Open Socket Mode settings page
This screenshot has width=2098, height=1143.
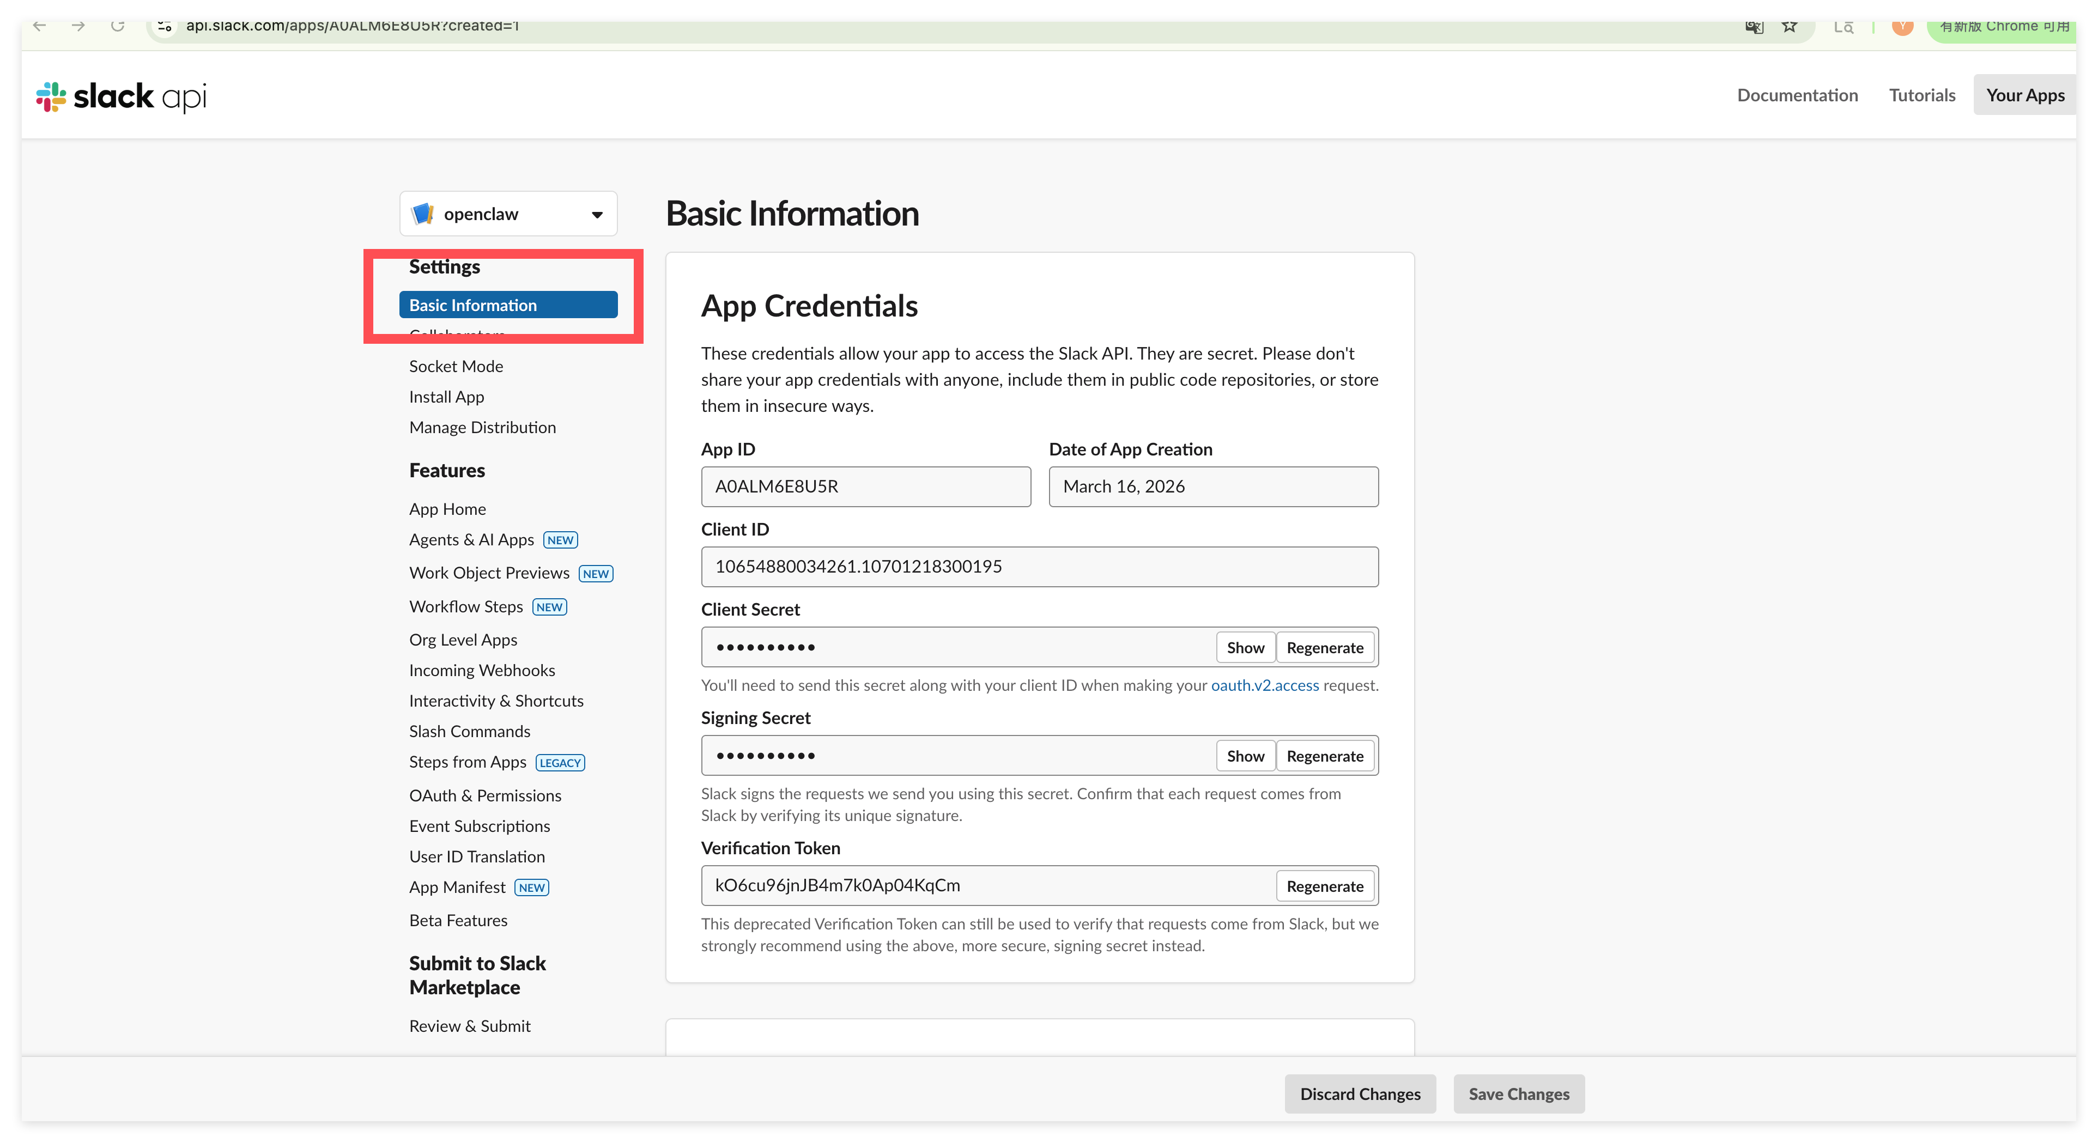click(456, 366)
